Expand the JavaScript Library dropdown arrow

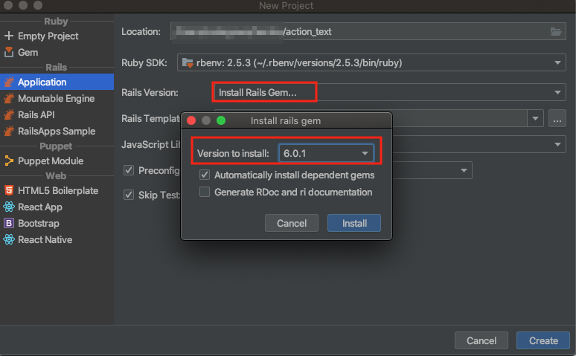pyautogui.click(x=557, y=145)
